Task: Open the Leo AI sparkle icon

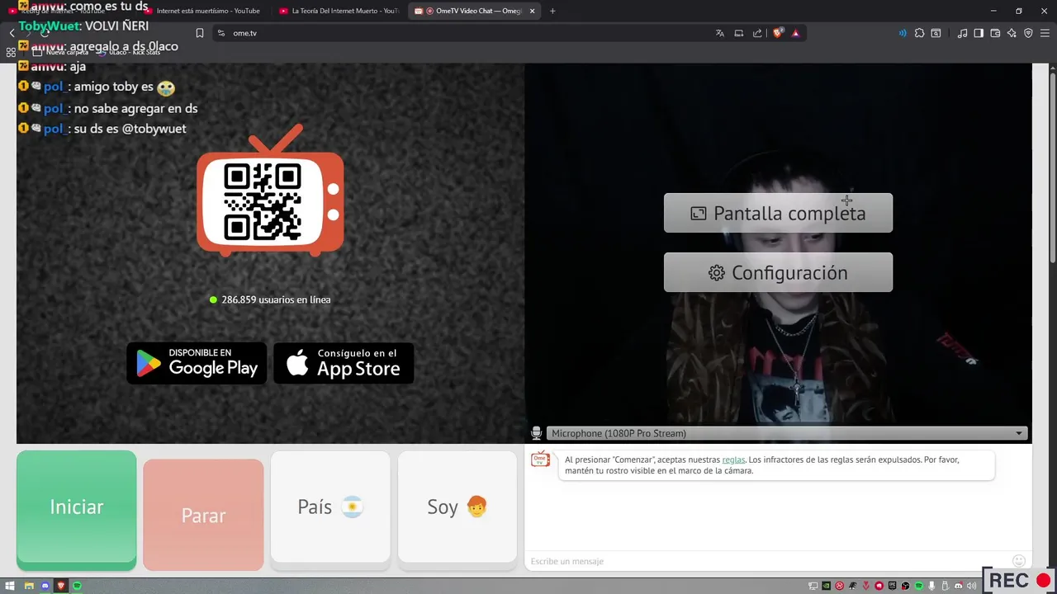Action: pyautogui.click(x=1012, y=33)
